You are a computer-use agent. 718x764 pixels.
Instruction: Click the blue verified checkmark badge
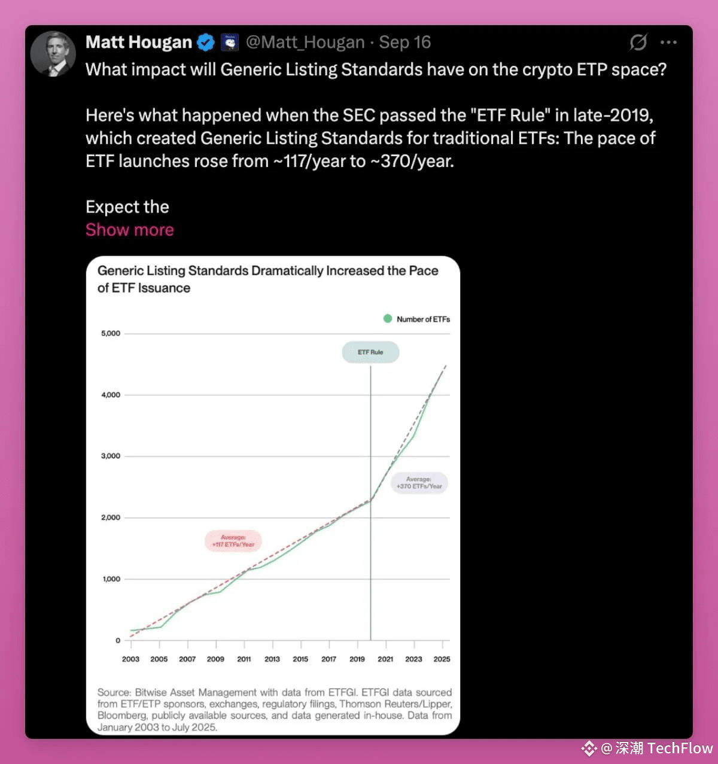206,42
